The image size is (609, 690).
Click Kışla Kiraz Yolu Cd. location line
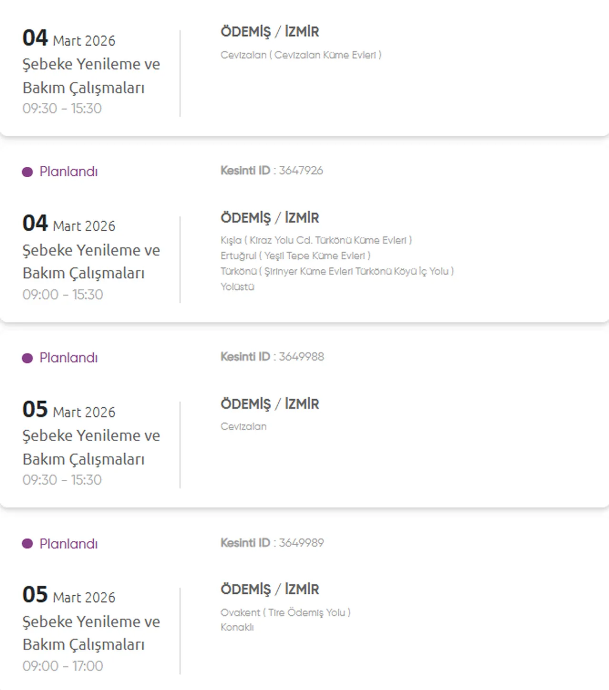316,240
